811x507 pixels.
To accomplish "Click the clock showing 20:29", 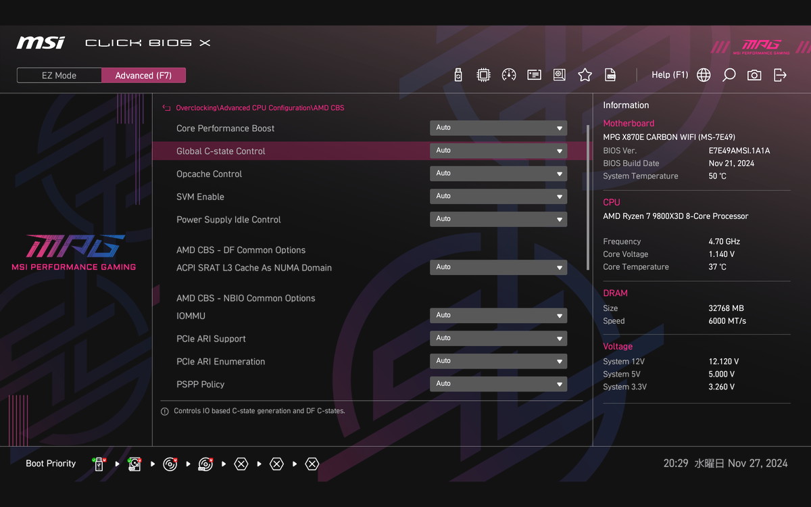I will click(x=676, y=464).
